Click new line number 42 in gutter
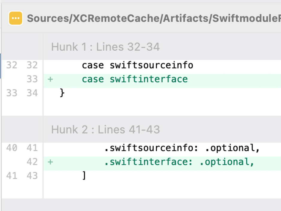Screen dimensions: 281x211 coord(32,162)
